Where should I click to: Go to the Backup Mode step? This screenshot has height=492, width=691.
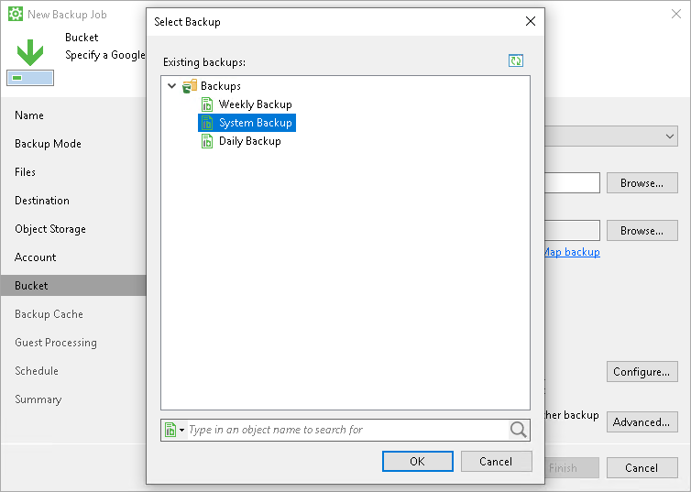48,144
